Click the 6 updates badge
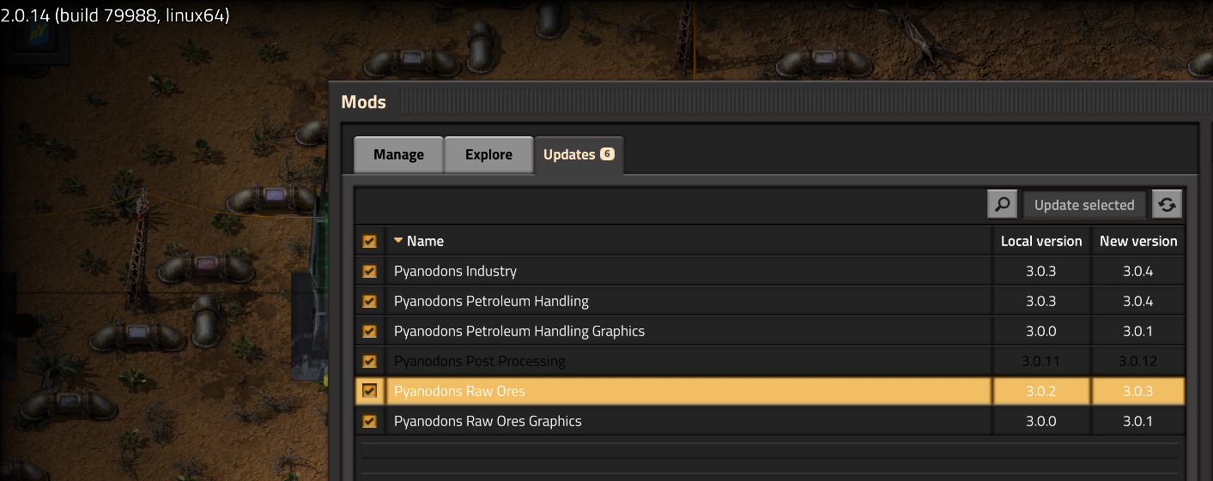1213x481 pixels. 607,154
